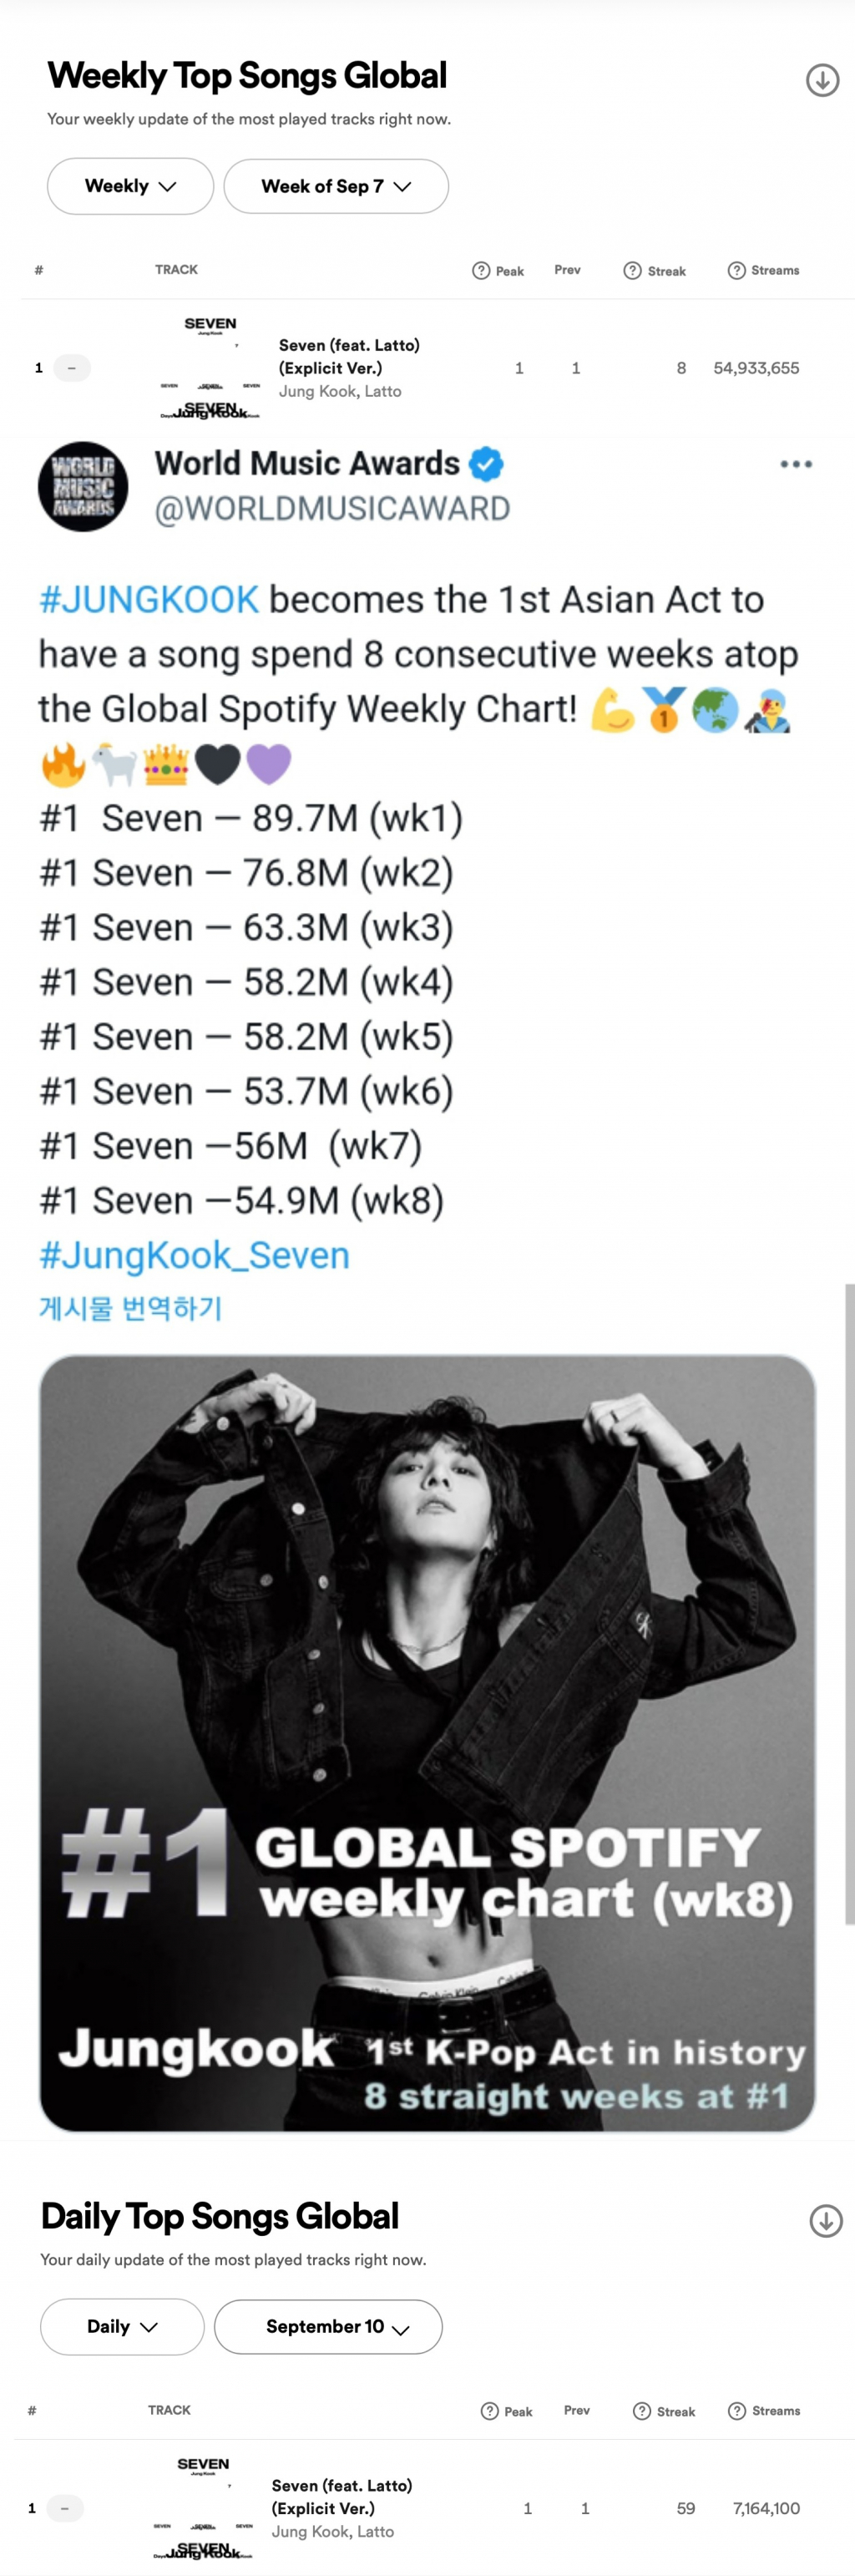Expand the Daily frequency dropdown

(x=122, y=2326)
